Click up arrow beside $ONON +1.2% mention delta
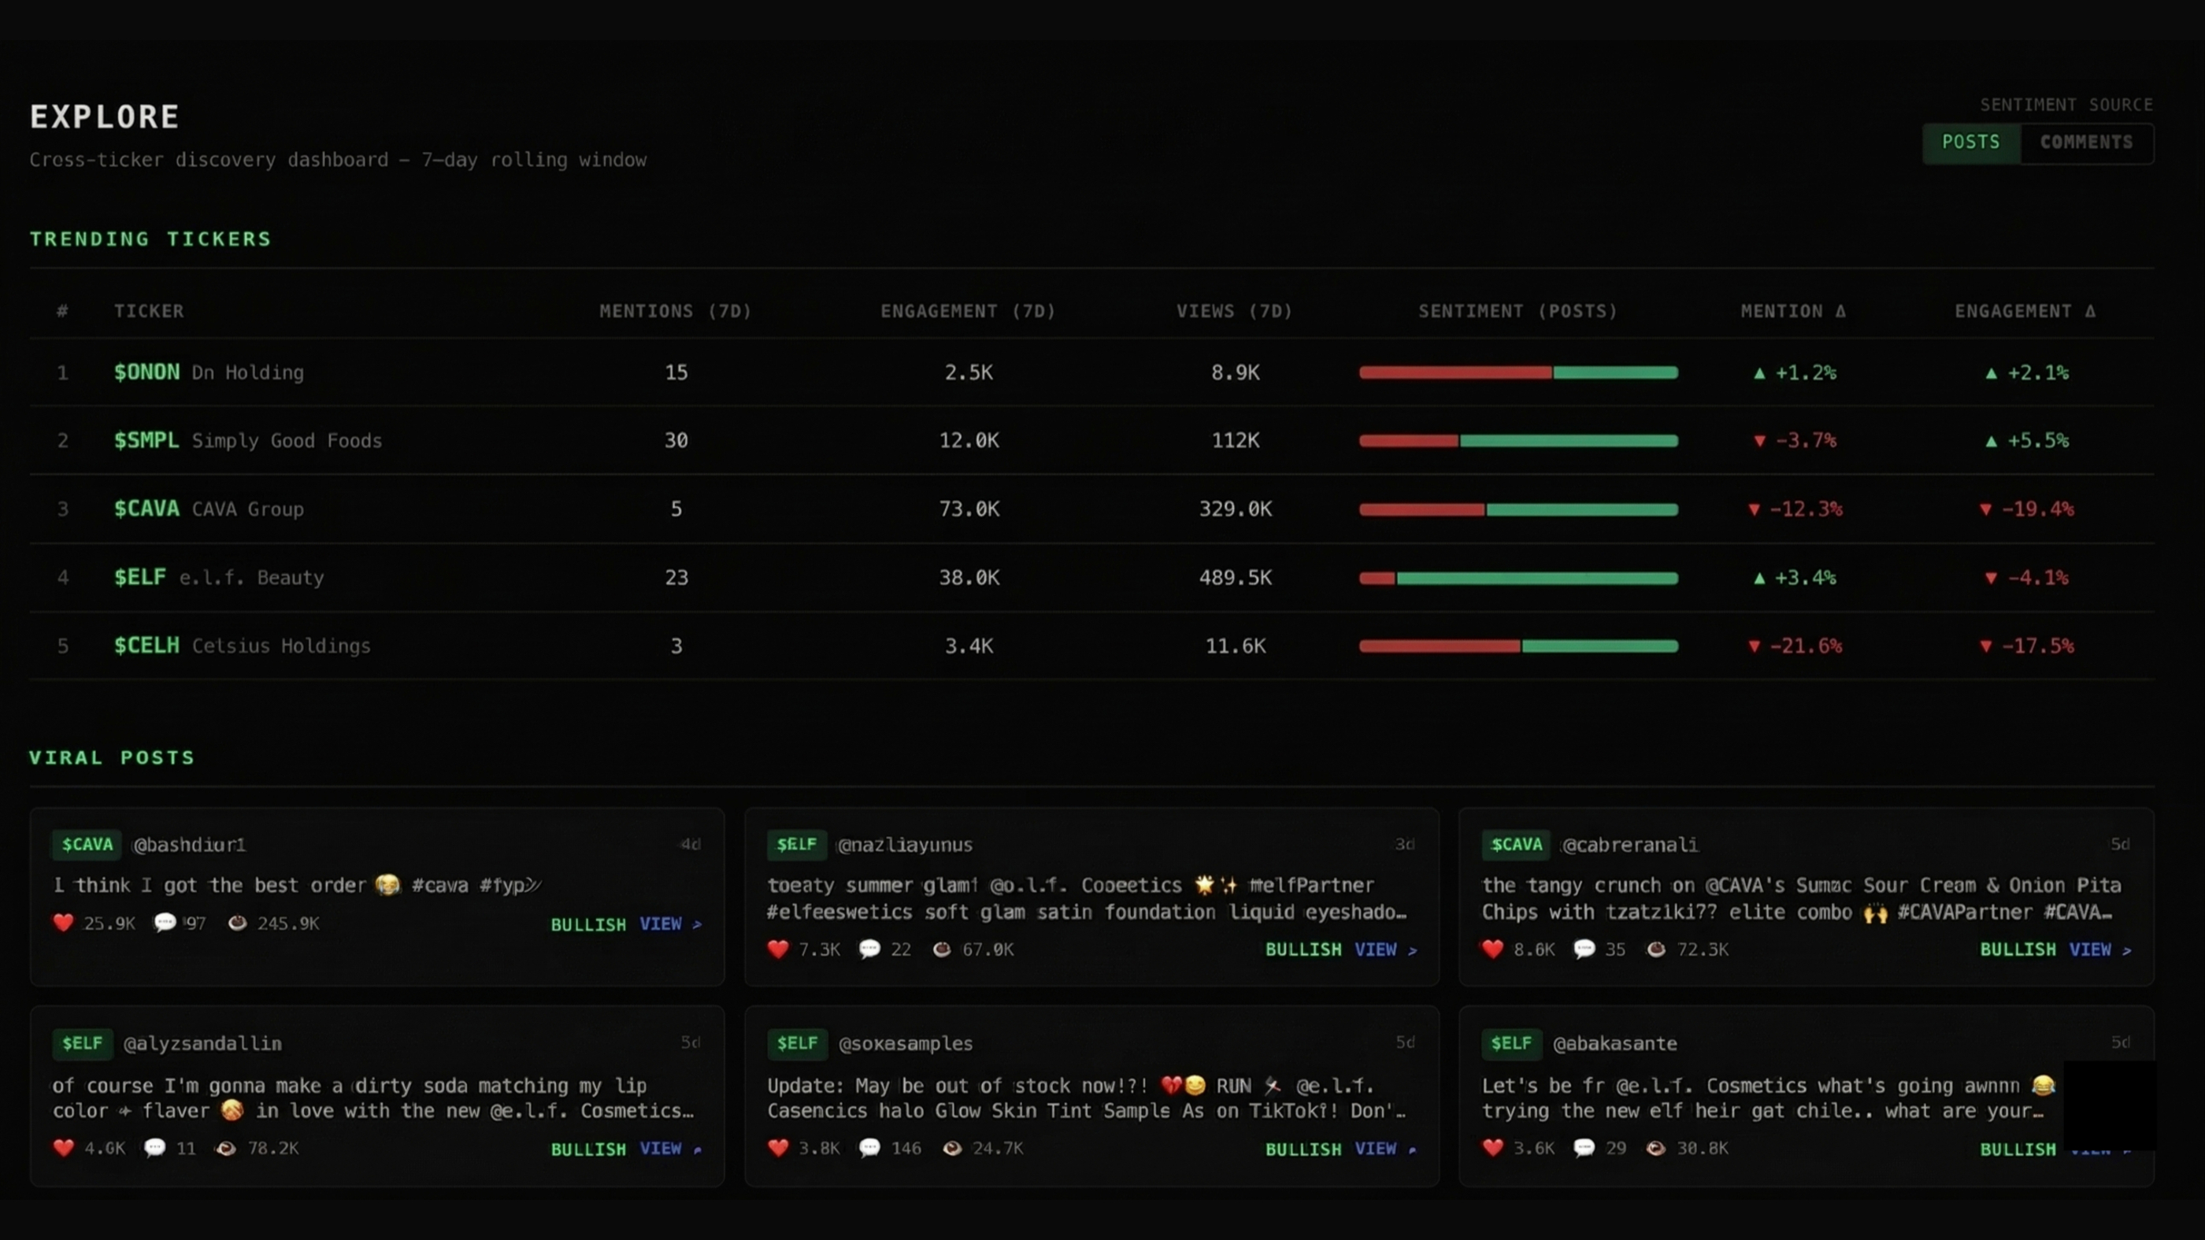 point(1759,373)
